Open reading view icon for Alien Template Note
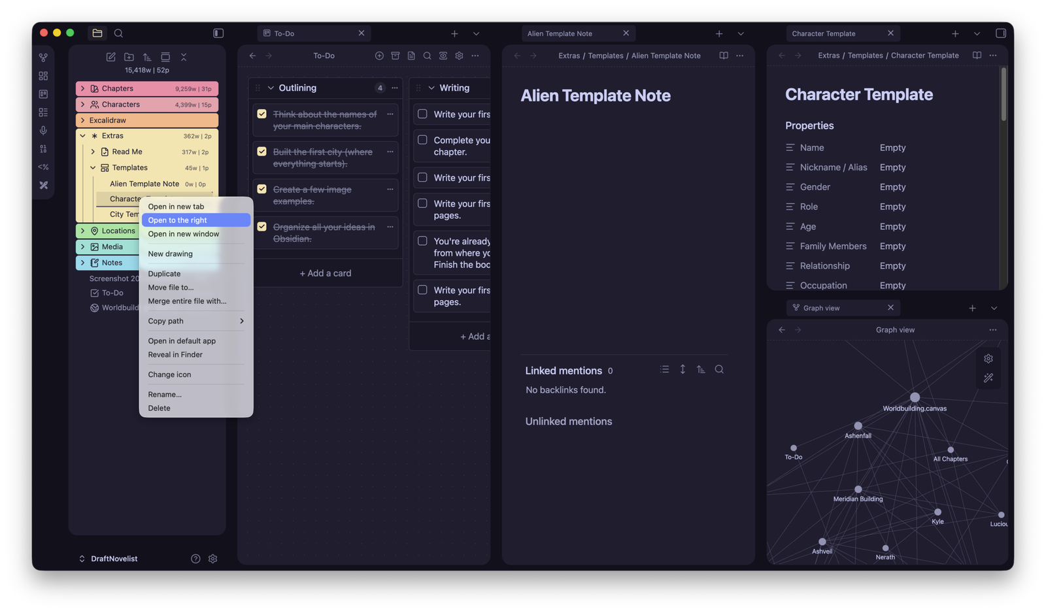This screenshot has height=613, width=1046. click(724, 56)
